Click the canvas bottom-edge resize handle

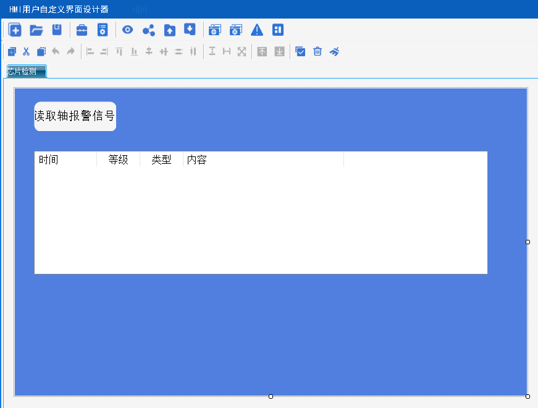pyautogui.click(x=271, y=397)
